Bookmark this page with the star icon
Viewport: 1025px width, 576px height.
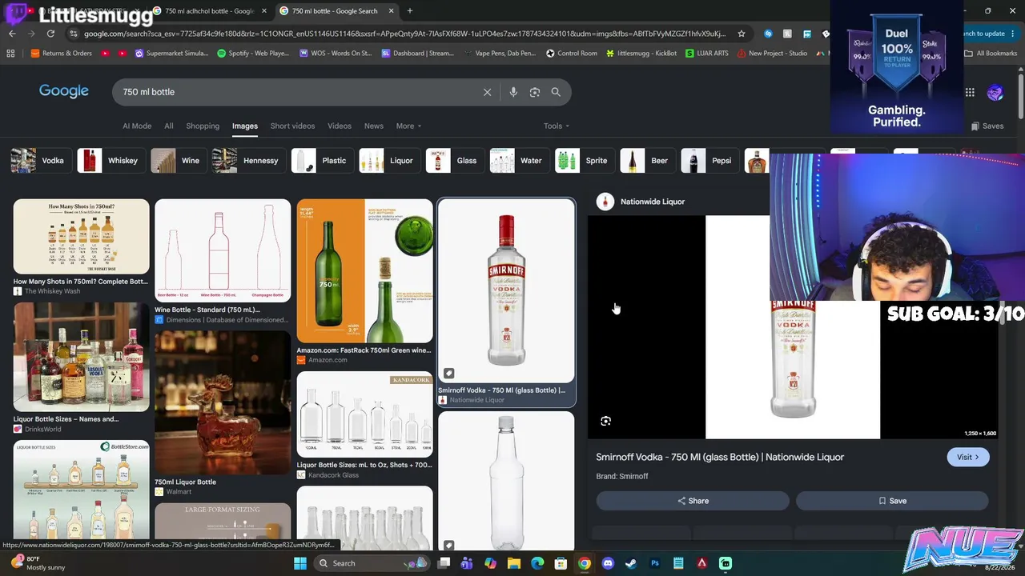pos(742,34)
